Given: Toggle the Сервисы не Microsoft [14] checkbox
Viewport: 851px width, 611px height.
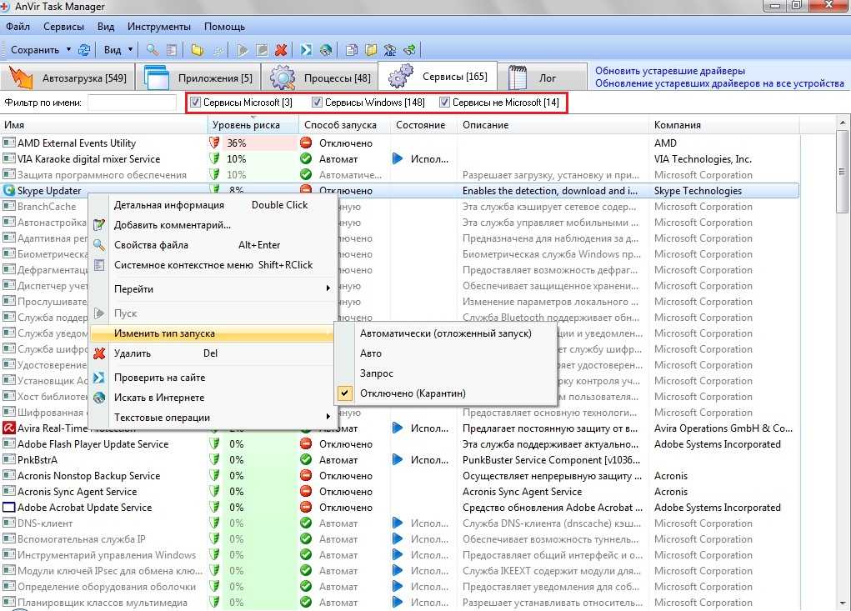Looking at the screenshot, I should tap(444, 102).
